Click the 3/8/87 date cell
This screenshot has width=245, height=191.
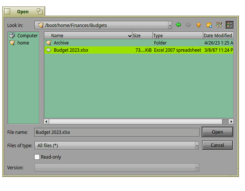pos(219,50)
